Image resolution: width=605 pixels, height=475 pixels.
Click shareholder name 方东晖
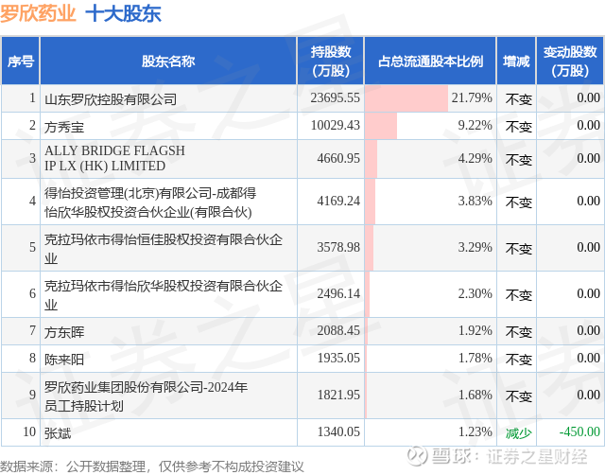[x=64, y=332]
